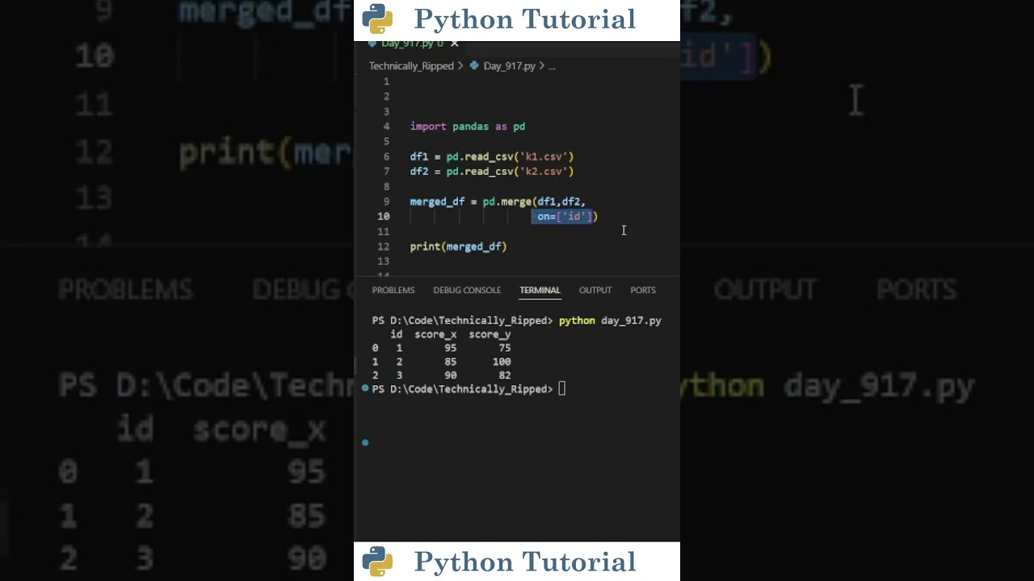Click the value 82 in terminal output

pos(504,376)
